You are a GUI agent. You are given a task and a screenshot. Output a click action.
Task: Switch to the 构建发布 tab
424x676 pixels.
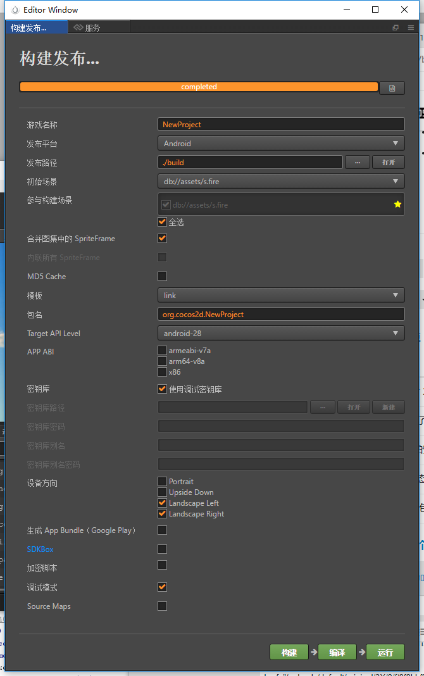click(36, 27)
